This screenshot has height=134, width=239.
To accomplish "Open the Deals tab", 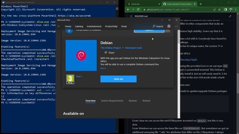I will coord(124,26).
